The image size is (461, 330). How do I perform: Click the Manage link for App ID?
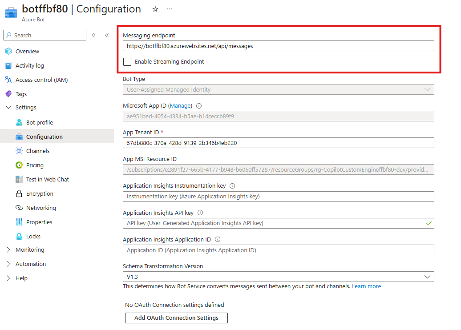pyautogui.click(x=181, y=106)
